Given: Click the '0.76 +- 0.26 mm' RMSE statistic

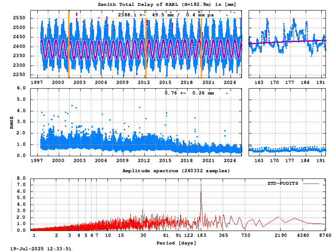Looking at the screenshot, I should pos(189,93).
